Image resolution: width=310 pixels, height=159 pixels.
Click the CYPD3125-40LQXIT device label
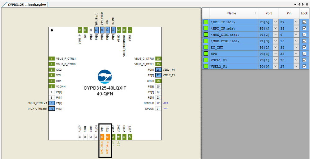tap(105, 88)
